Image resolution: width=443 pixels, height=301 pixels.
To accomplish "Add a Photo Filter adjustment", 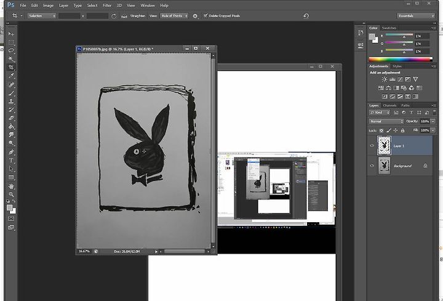I will (404, 88).
